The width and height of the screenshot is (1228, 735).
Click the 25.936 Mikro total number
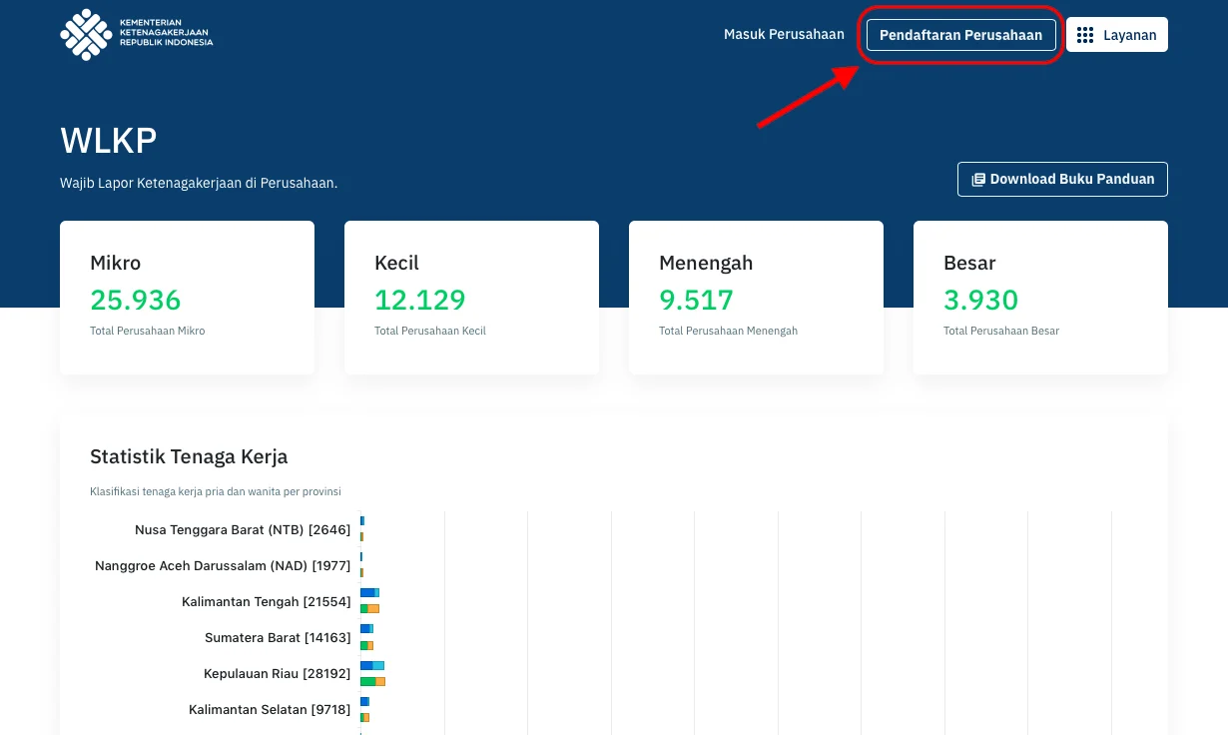(x=136, y=300)
